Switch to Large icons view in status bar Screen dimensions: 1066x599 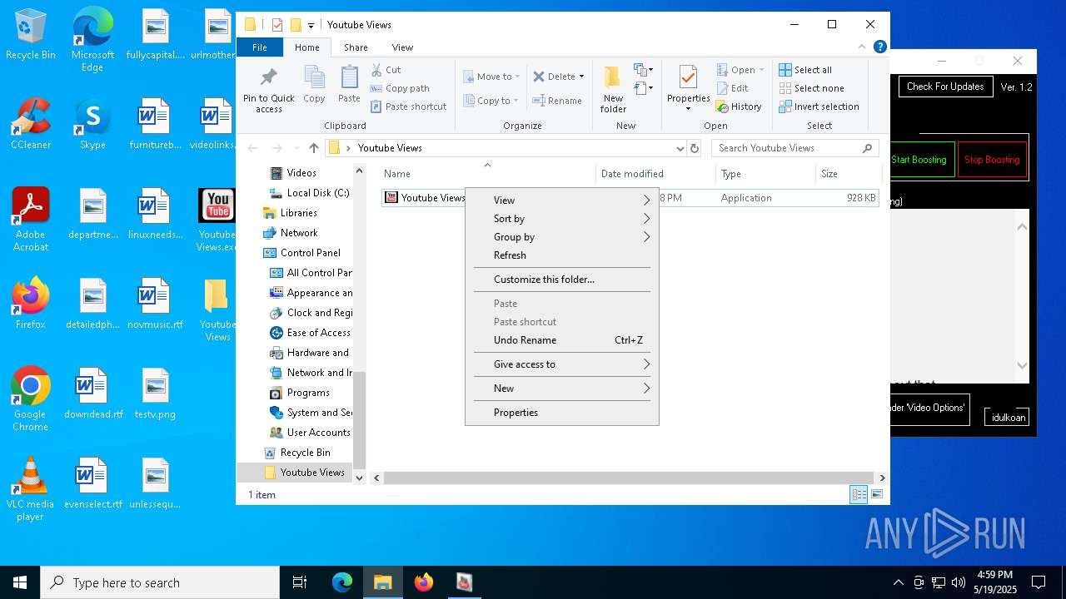[x=876, y=495]
